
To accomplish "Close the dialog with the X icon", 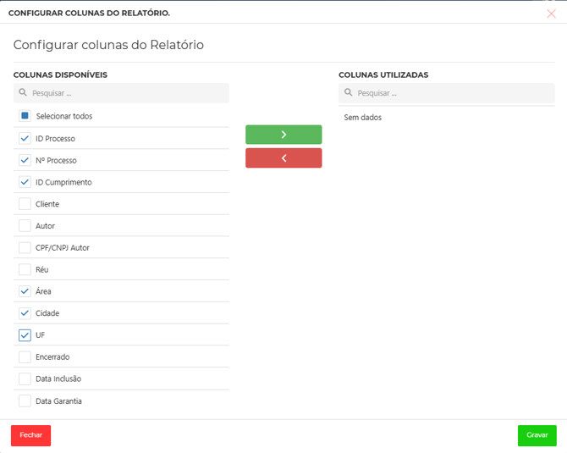I will (x=551, y=14).
